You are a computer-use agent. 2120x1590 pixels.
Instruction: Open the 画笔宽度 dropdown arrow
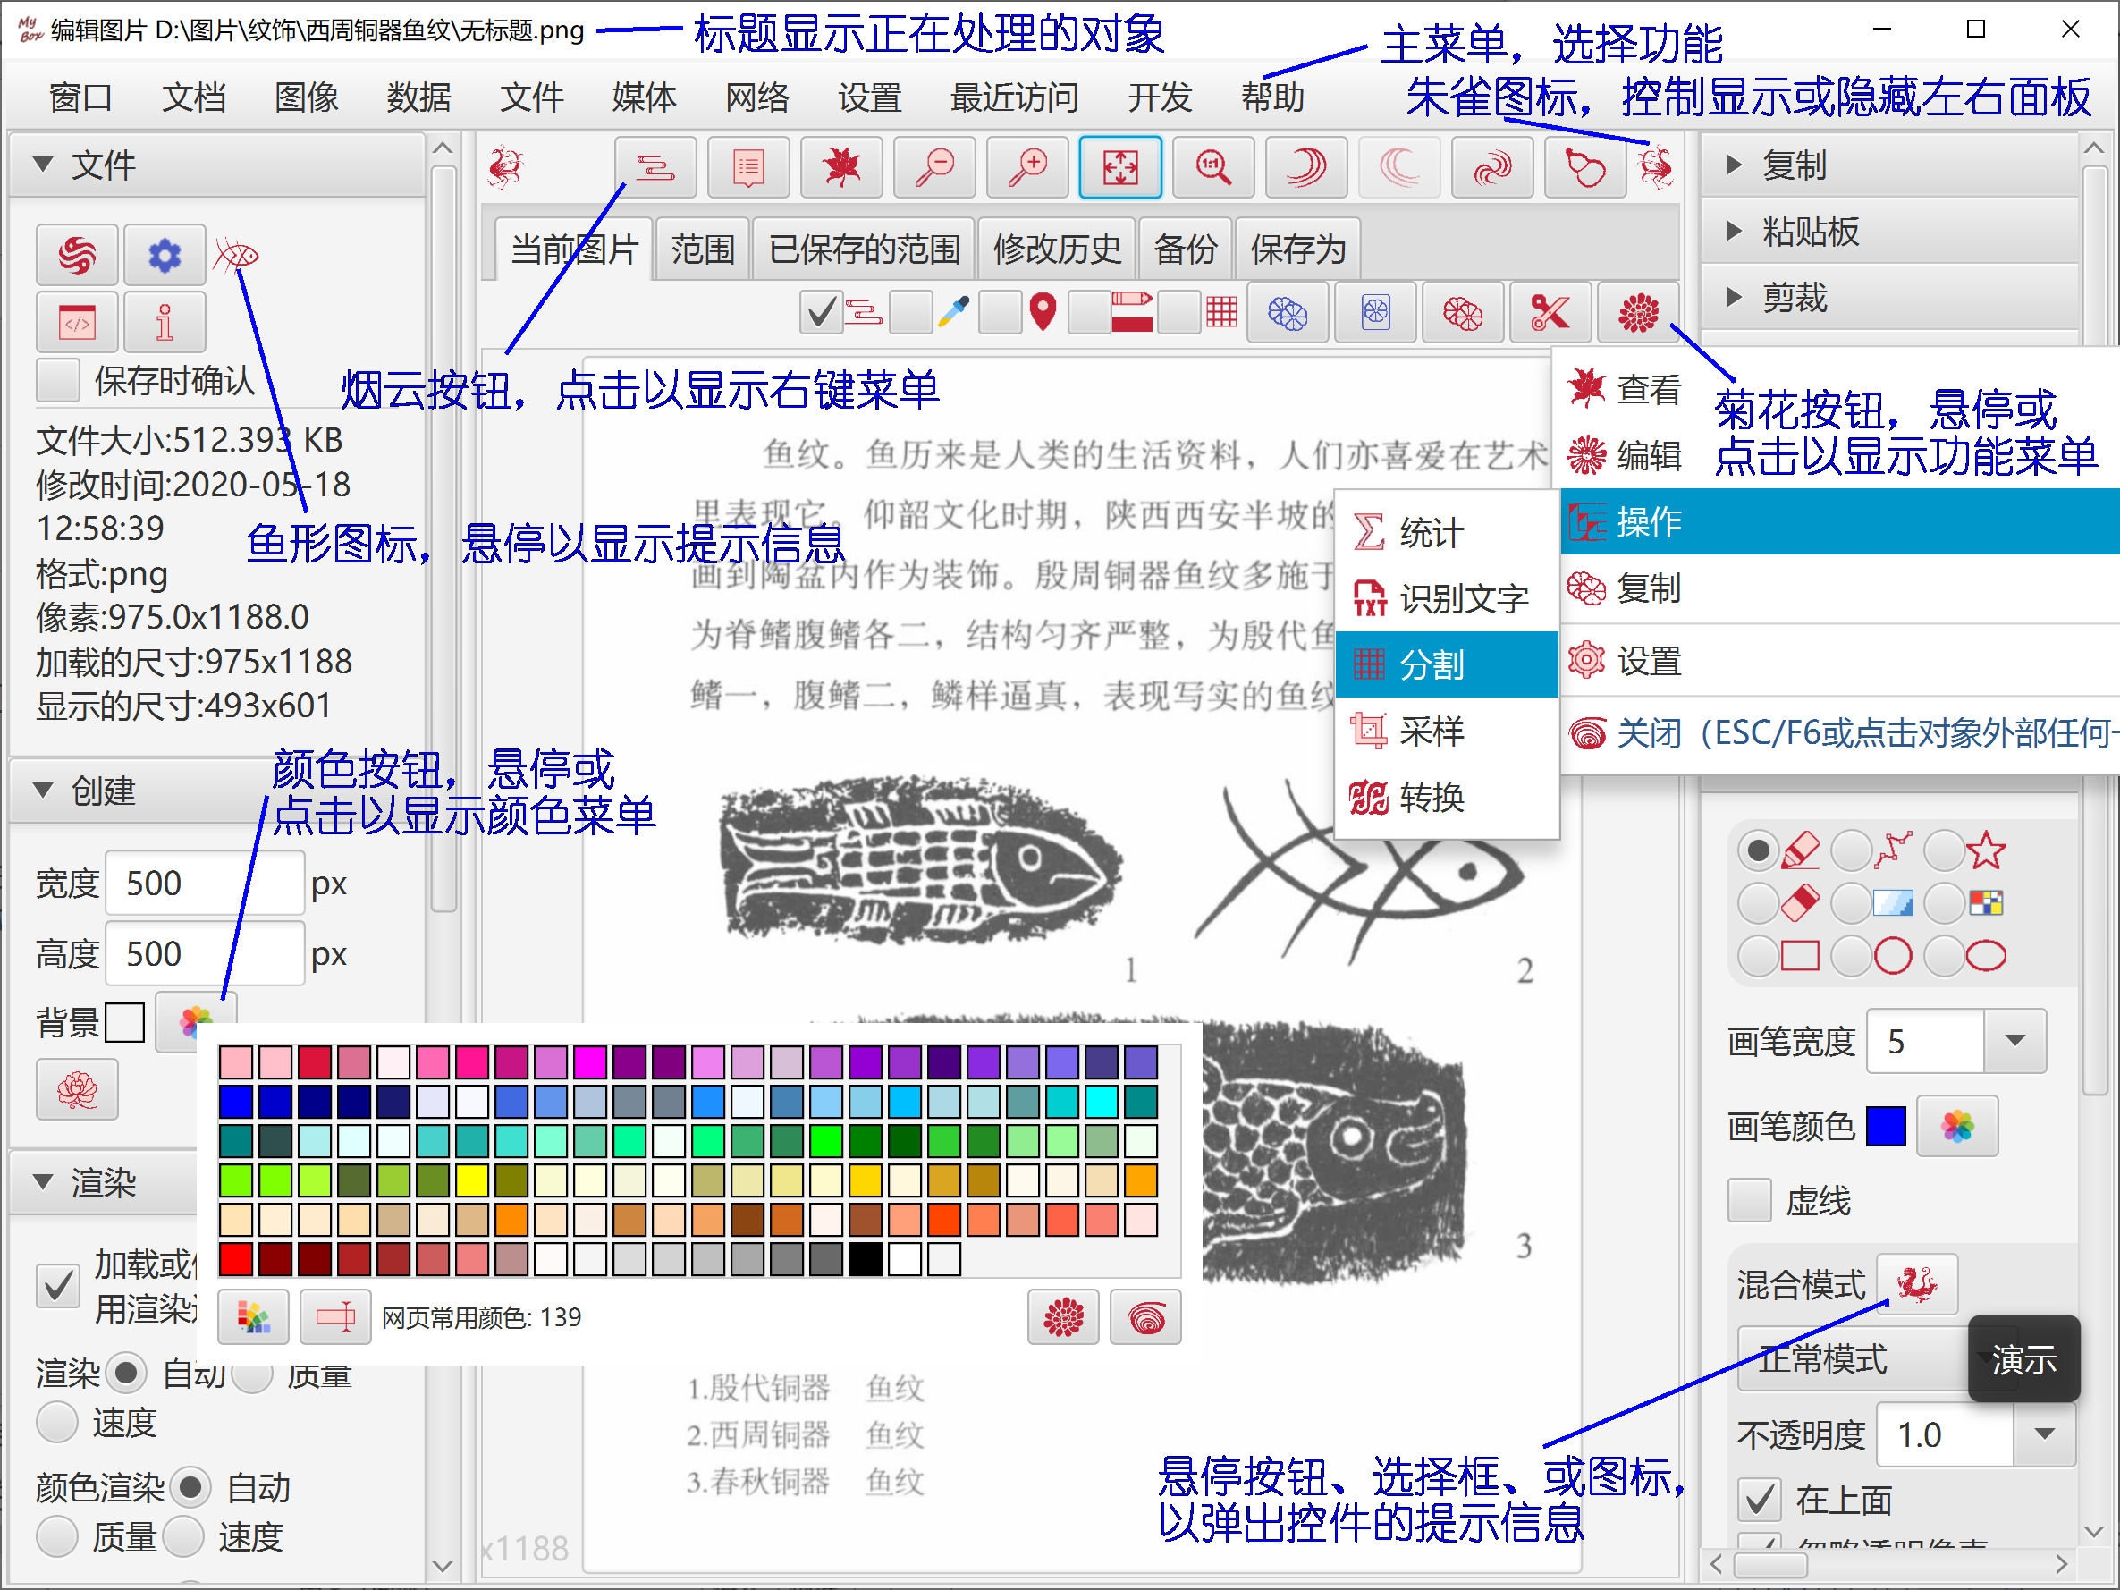click(x=2014, y=1041)
